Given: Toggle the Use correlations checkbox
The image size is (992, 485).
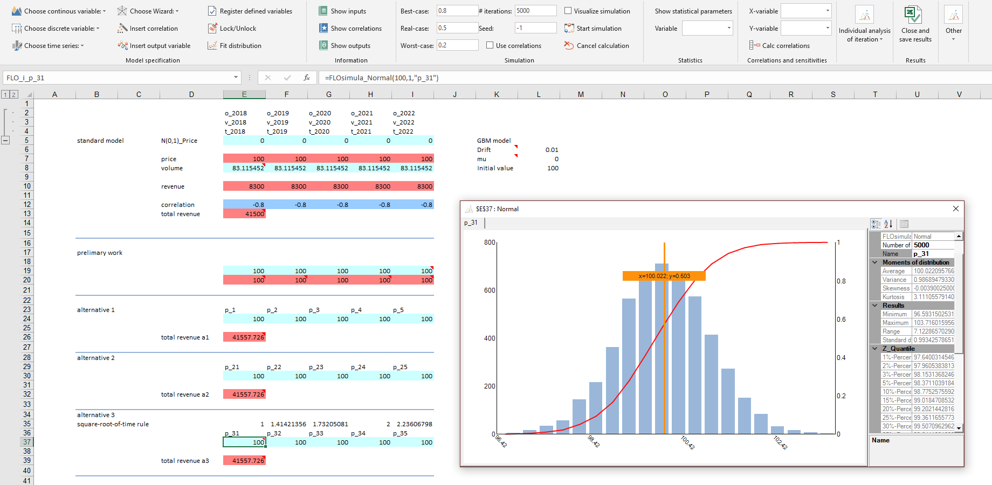Looking at the screenshot, I should click(490, 46).
